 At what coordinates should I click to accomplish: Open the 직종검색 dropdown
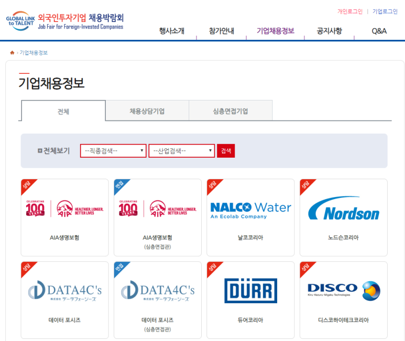tap(113, 151)
